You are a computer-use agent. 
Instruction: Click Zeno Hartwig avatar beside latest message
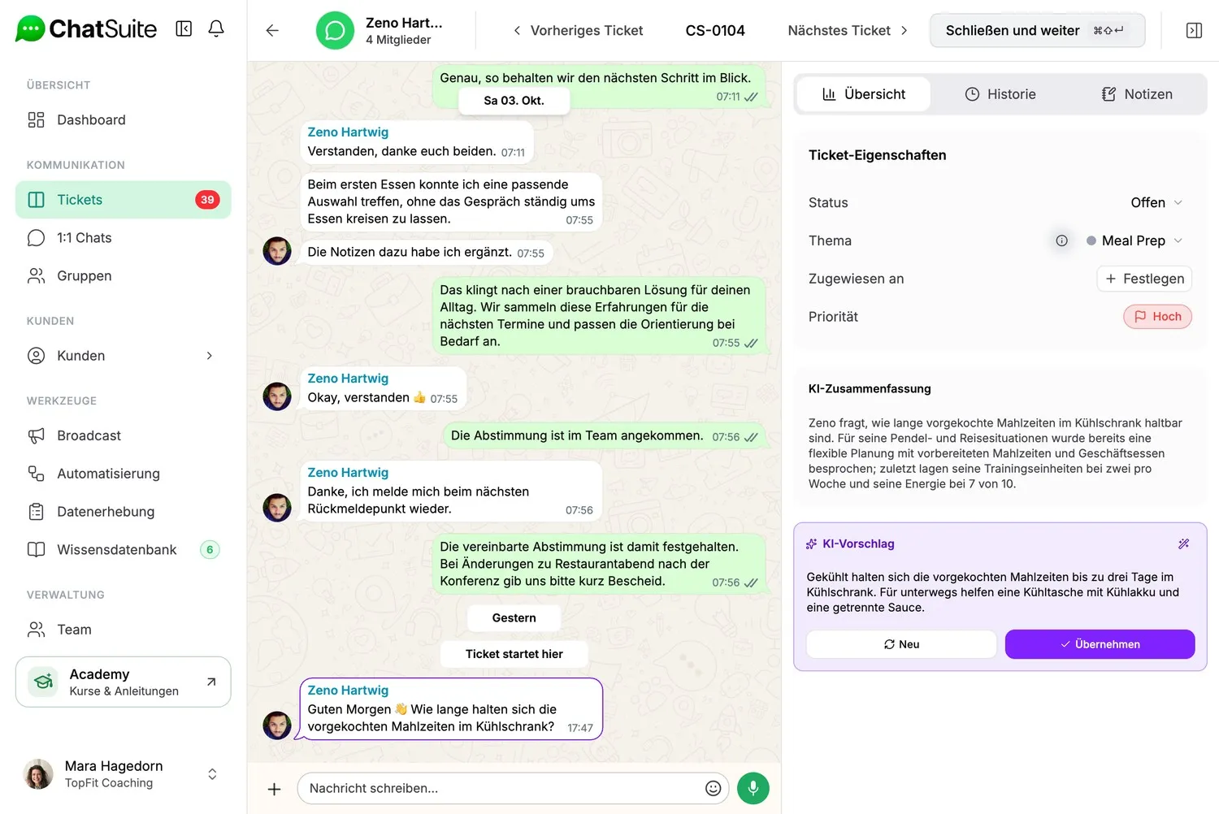(277, 725)
